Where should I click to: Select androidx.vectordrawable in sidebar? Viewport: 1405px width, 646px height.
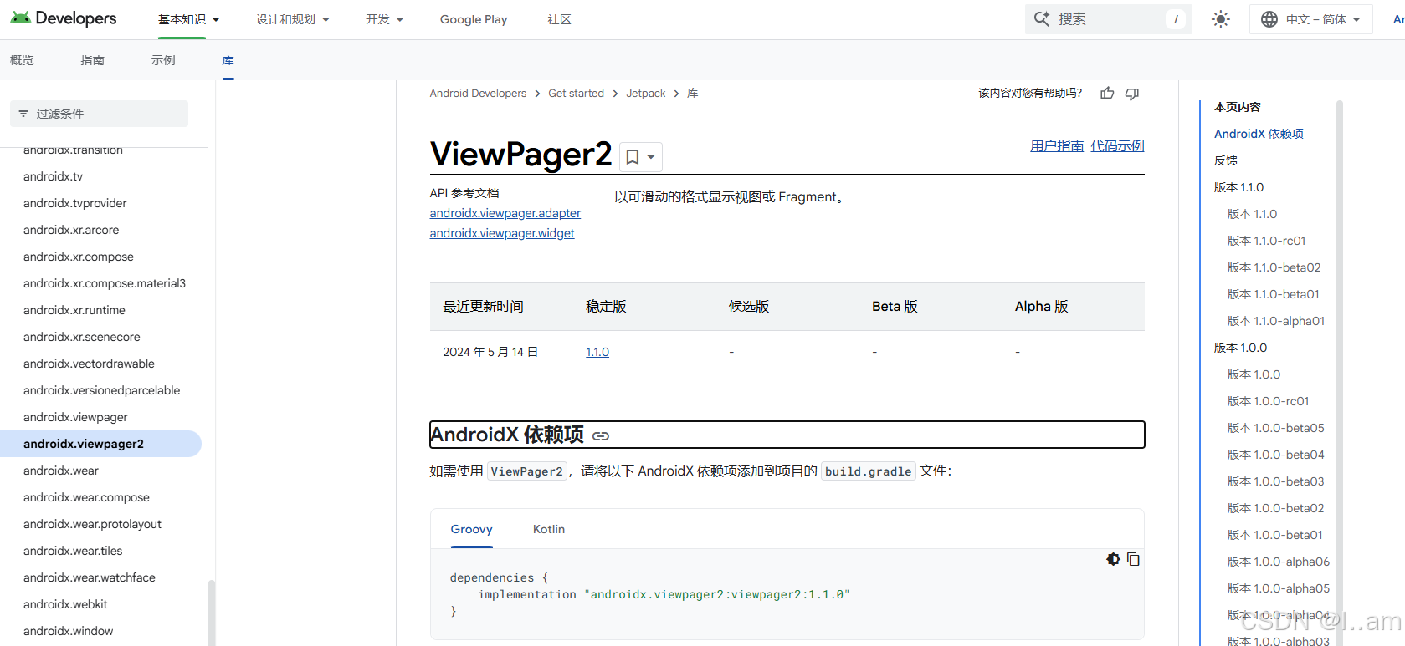[x=89, y=364]
